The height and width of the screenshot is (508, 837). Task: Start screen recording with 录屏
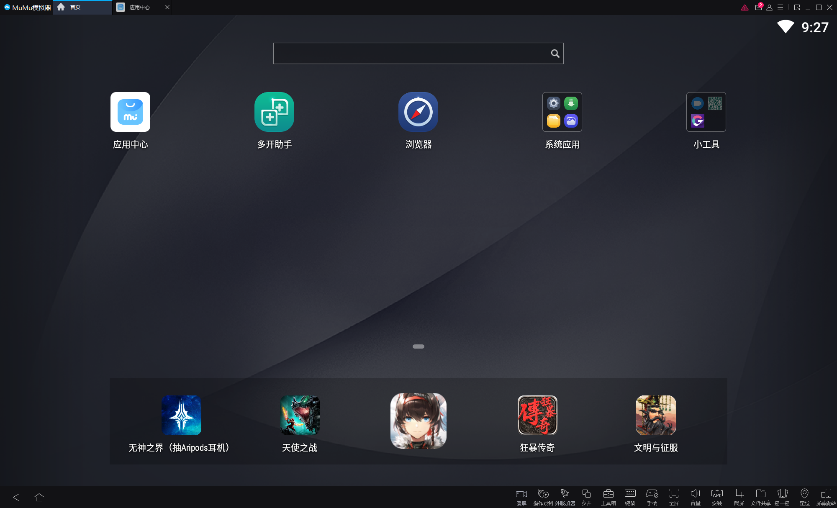tap(521, 497)
